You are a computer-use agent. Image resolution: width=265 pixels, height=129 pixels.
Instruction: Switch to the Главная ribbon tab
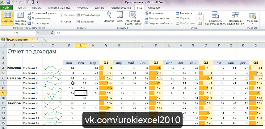point(21,8)
